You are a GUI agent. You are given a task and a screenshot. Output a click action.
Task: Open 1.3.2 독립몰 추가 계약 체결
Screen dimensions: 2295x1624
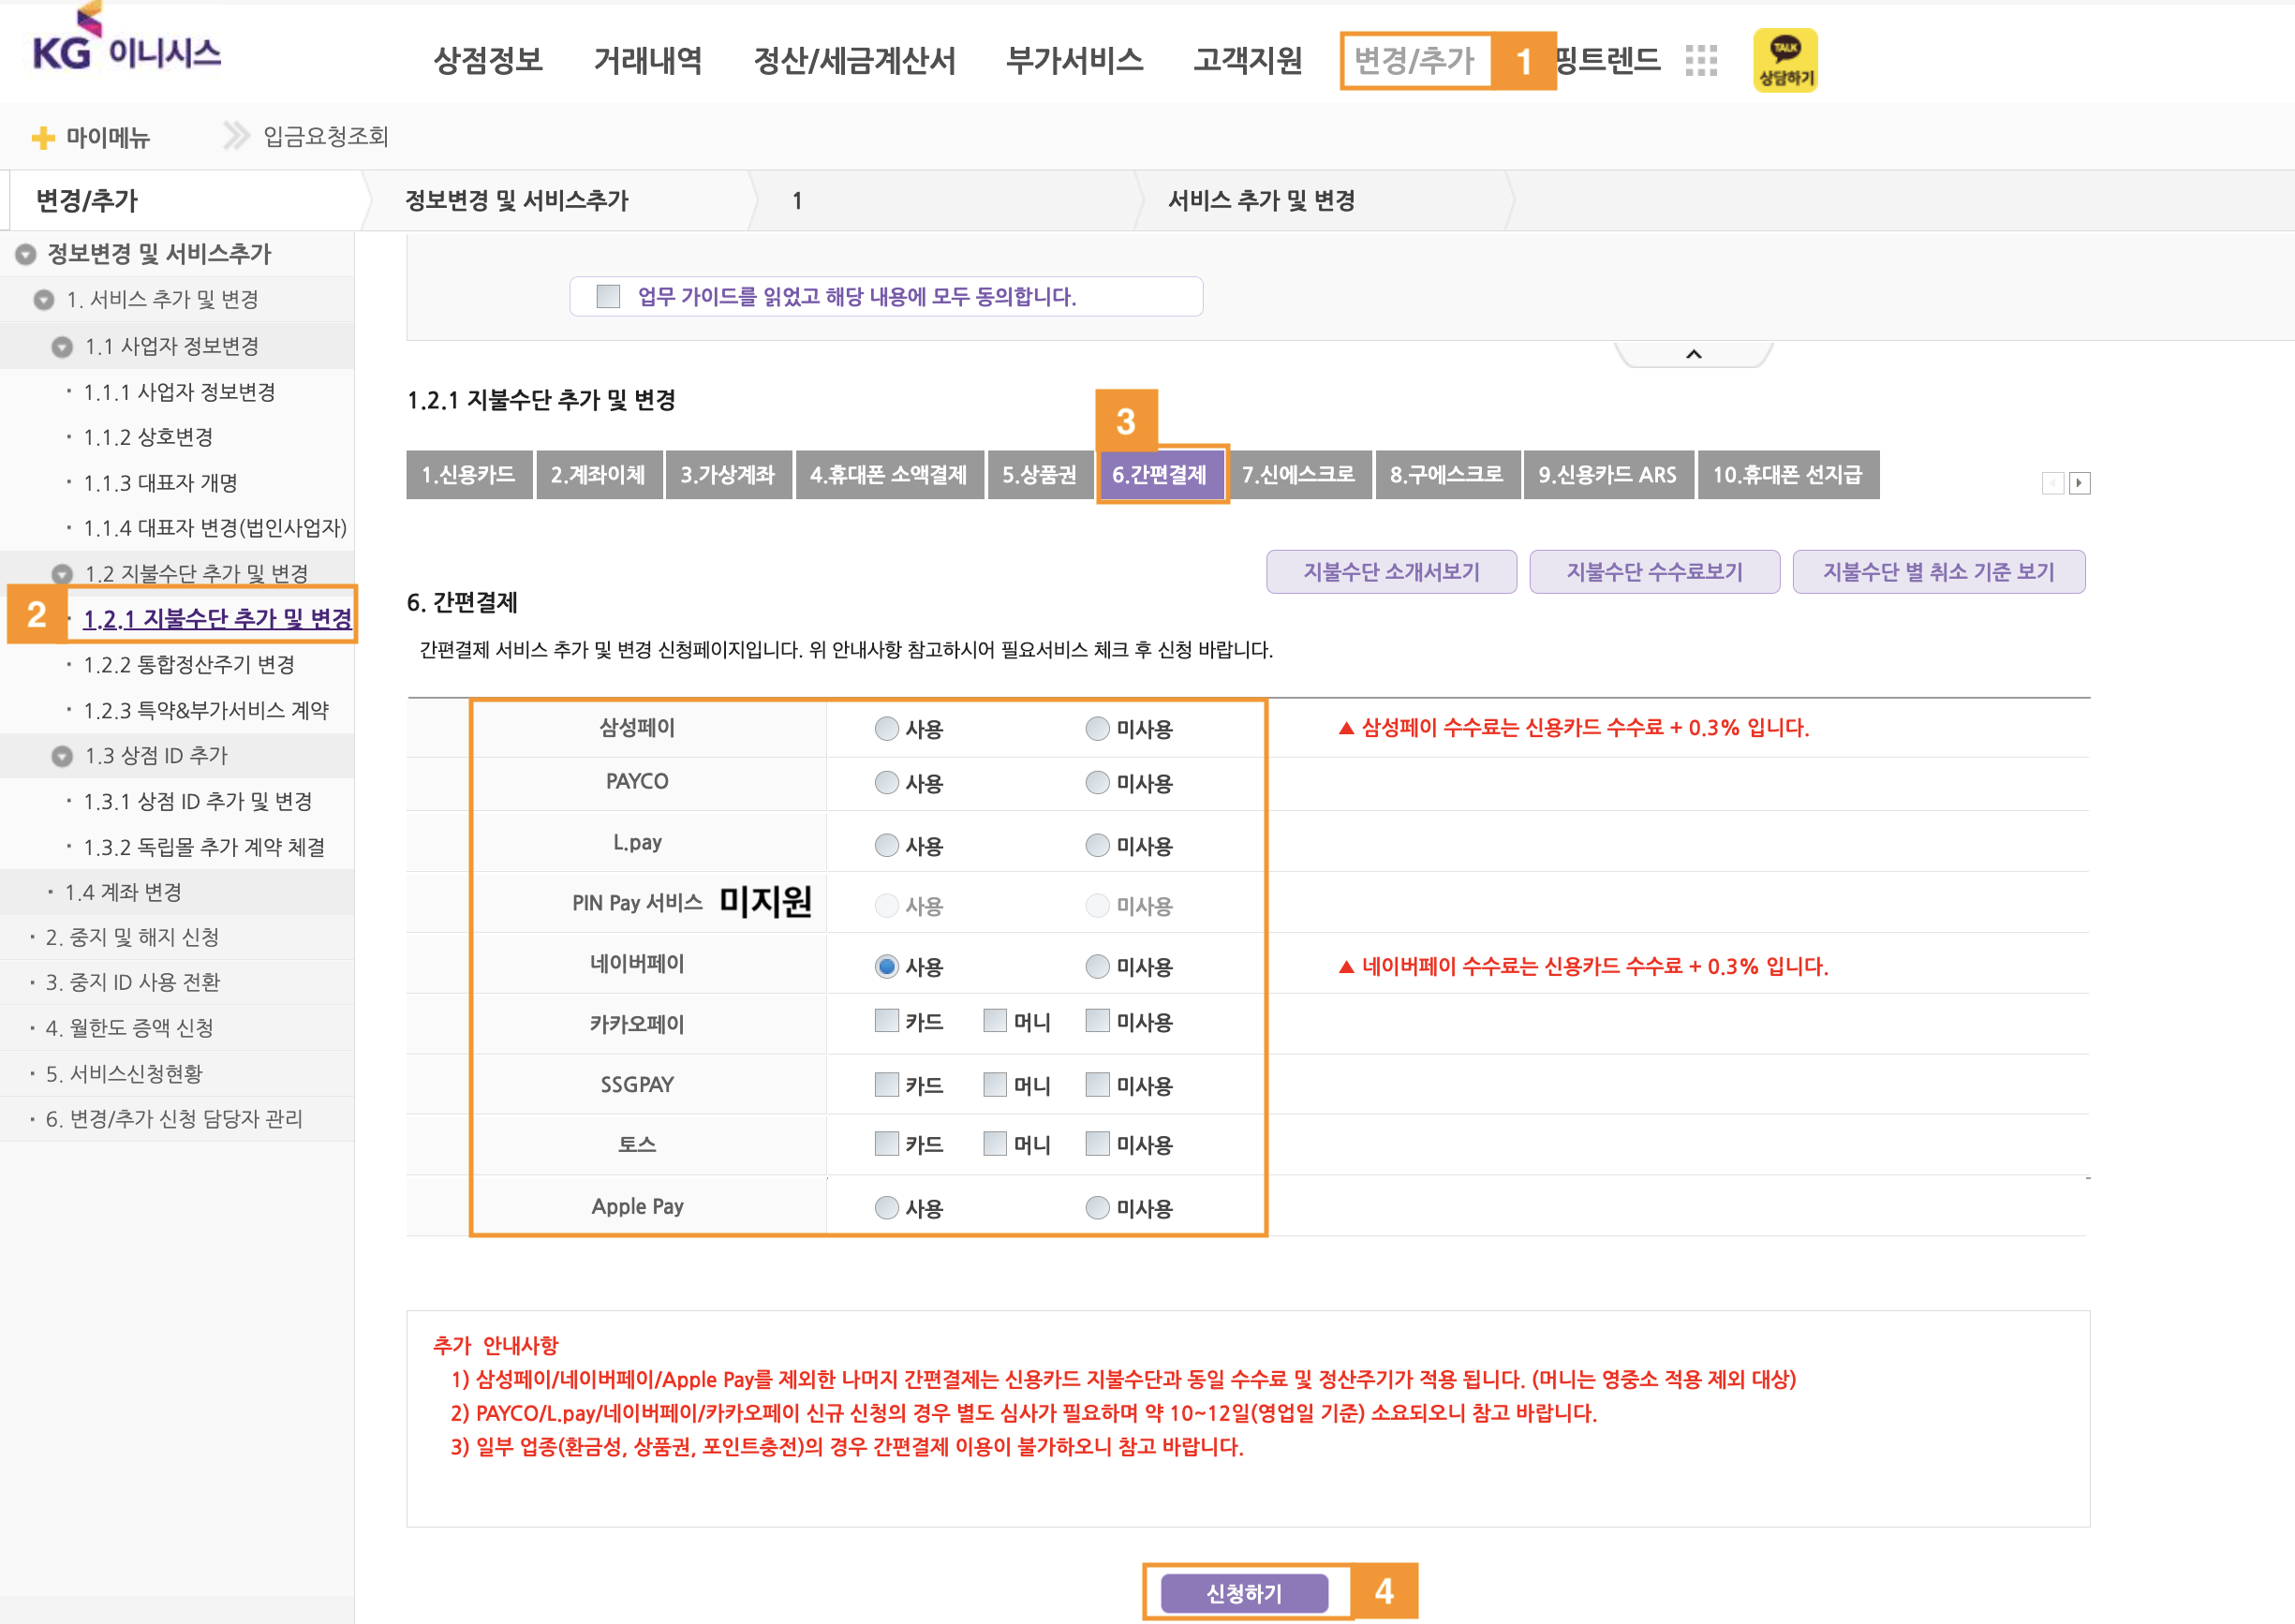(x=204, y=848)
